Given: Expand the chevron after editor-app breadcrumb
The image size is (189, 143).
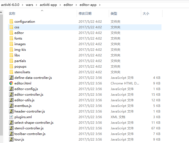Looking at the screenshot, I should tap(100, 5).
